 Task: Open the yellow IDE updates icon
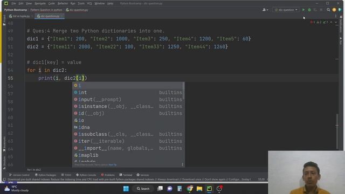(x=334, y=10)
